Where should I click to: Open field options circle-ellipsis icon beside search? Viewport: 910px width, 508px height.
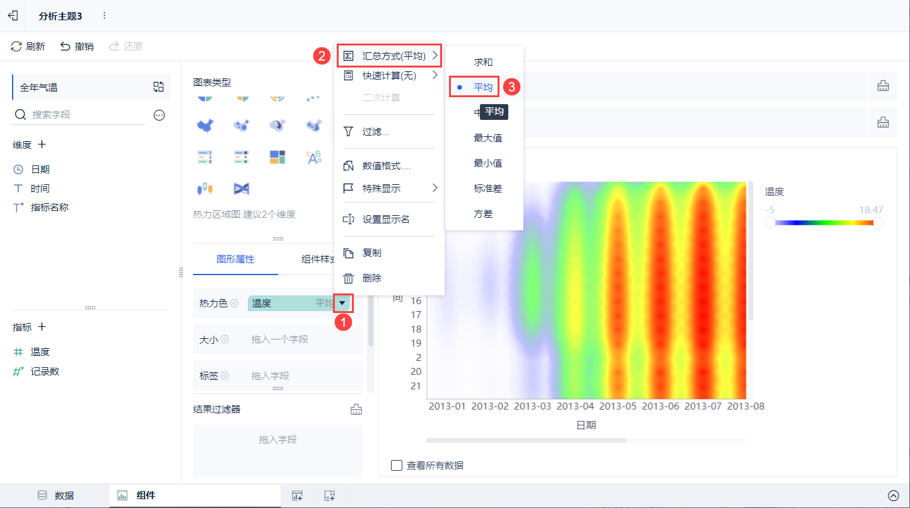point(160,115)
